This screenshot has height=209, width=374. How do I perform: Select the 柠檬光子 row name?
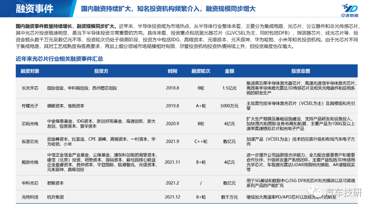(x=30, y=106)
